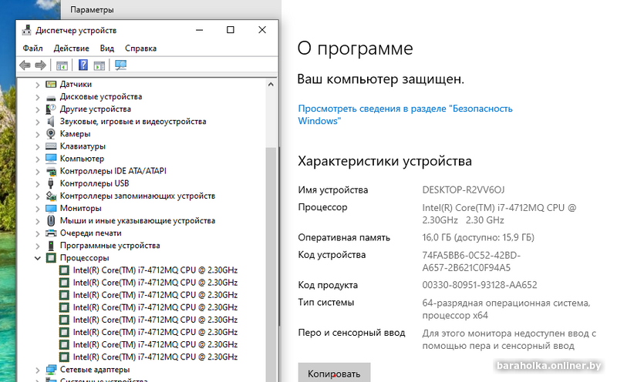This screenshot has height=382, width=617.
Task: Open the "Безопасность Windows" details link
Action: click(x=405, y=114)
